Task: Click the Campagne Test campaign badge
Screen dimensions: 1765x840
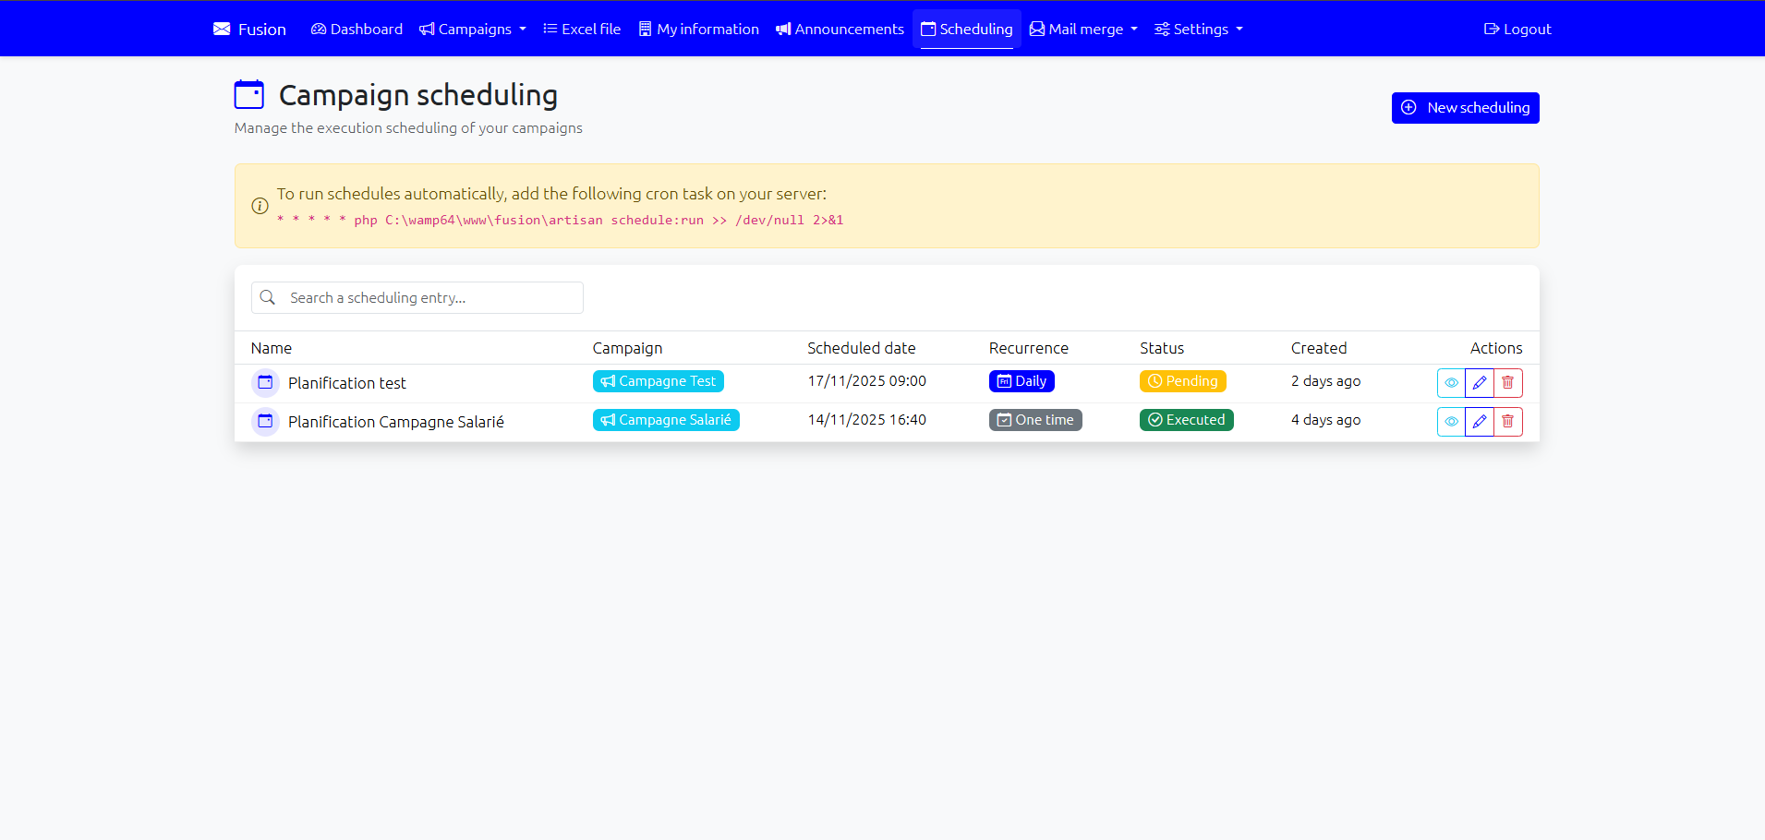Action: click(x=658, y=381)
